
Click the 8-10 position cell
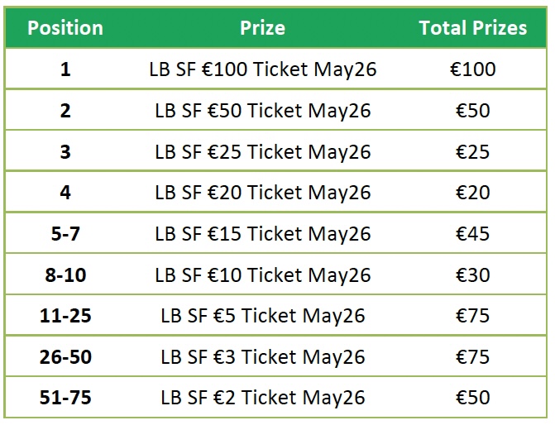(65, 275)
